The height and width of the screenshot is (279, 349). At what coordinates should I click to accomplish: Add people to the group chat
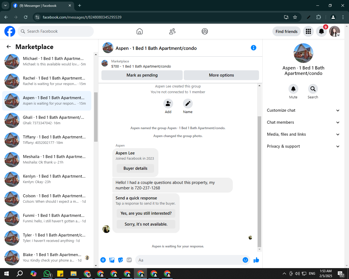tap(168, 104)
